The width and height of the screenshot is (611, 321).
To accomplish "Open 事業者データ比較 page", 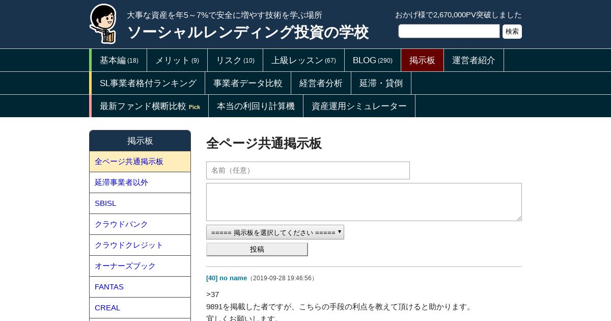I will tap(248, 83).
